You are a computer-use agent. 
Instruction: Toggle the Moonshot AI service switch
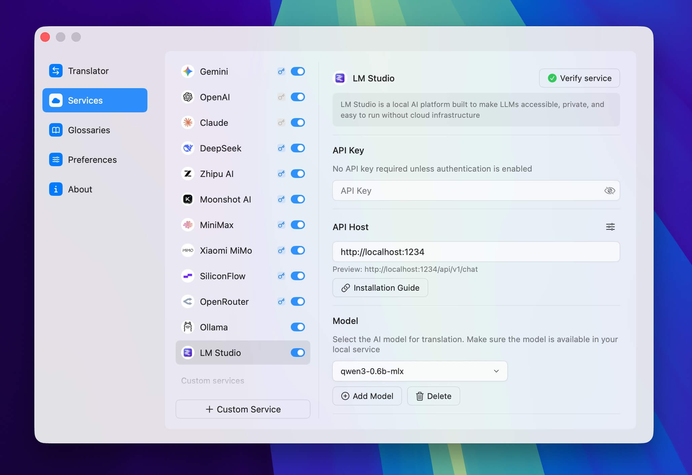click(298, 199)
